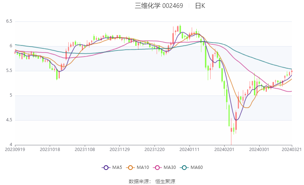The image size is (304, 185).
Task: Click the 20230919 date axis label
Action: (15, 150)
